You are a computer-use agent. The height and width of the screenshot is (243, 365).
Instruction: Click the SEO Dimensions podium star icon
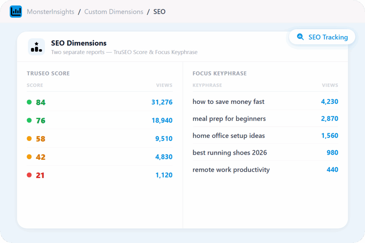coord(36,47)
